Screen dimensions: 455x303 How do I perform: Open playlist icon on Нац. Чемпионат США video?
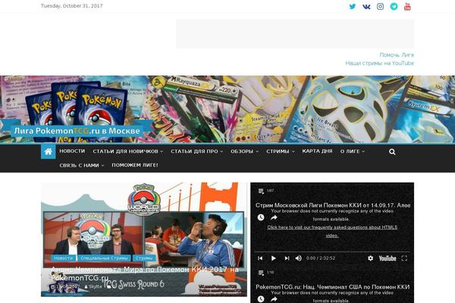[261, 273]
